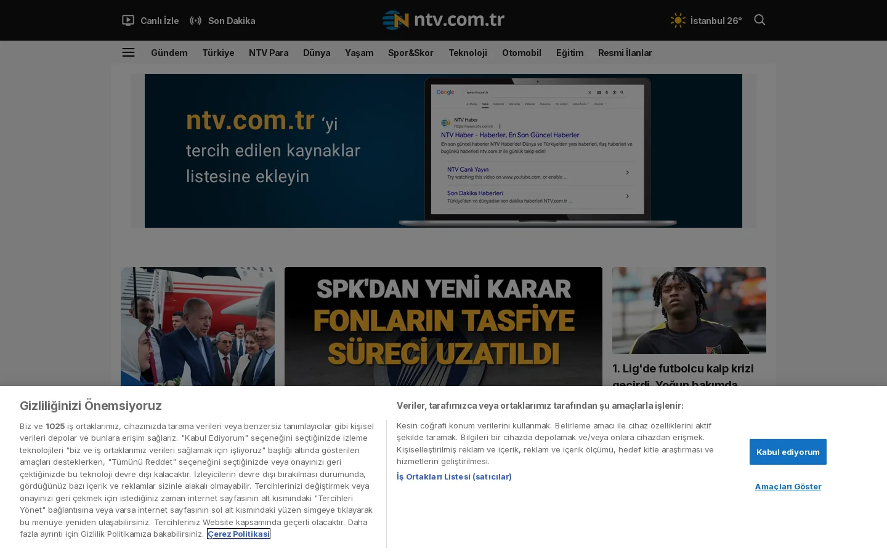Open the ntv.com.tr logo homepage
887x554 pixels.
443,20
